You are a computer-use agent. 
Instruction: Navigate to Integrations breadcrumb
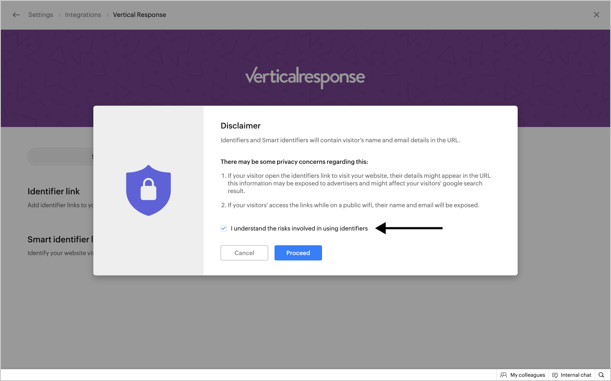(x=83, y=15)
